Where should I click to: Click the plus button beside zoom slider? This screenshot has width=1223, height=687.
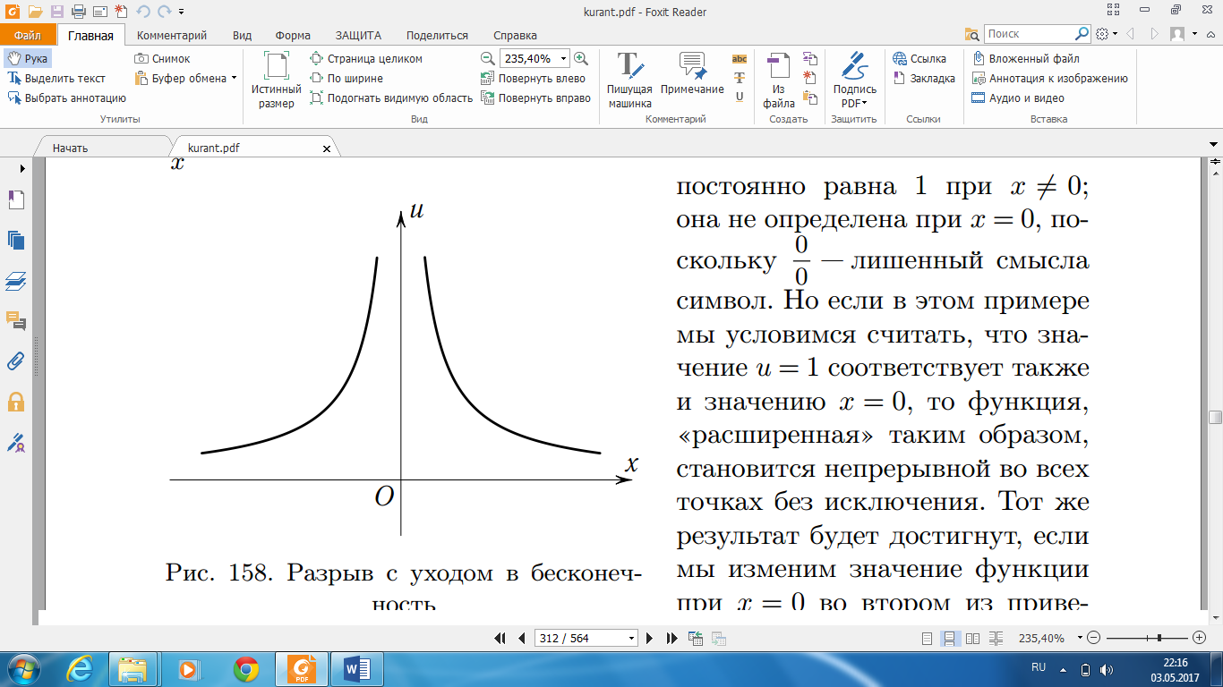point(1200,638)
